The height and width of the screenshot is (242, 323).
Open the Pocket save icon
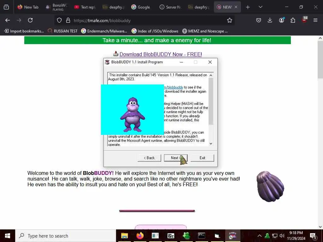pos(259,20)
